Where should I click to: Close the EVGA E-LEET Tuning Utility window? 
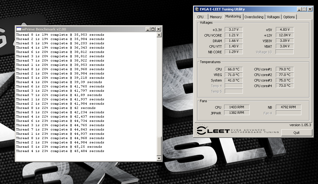(310, 9)
